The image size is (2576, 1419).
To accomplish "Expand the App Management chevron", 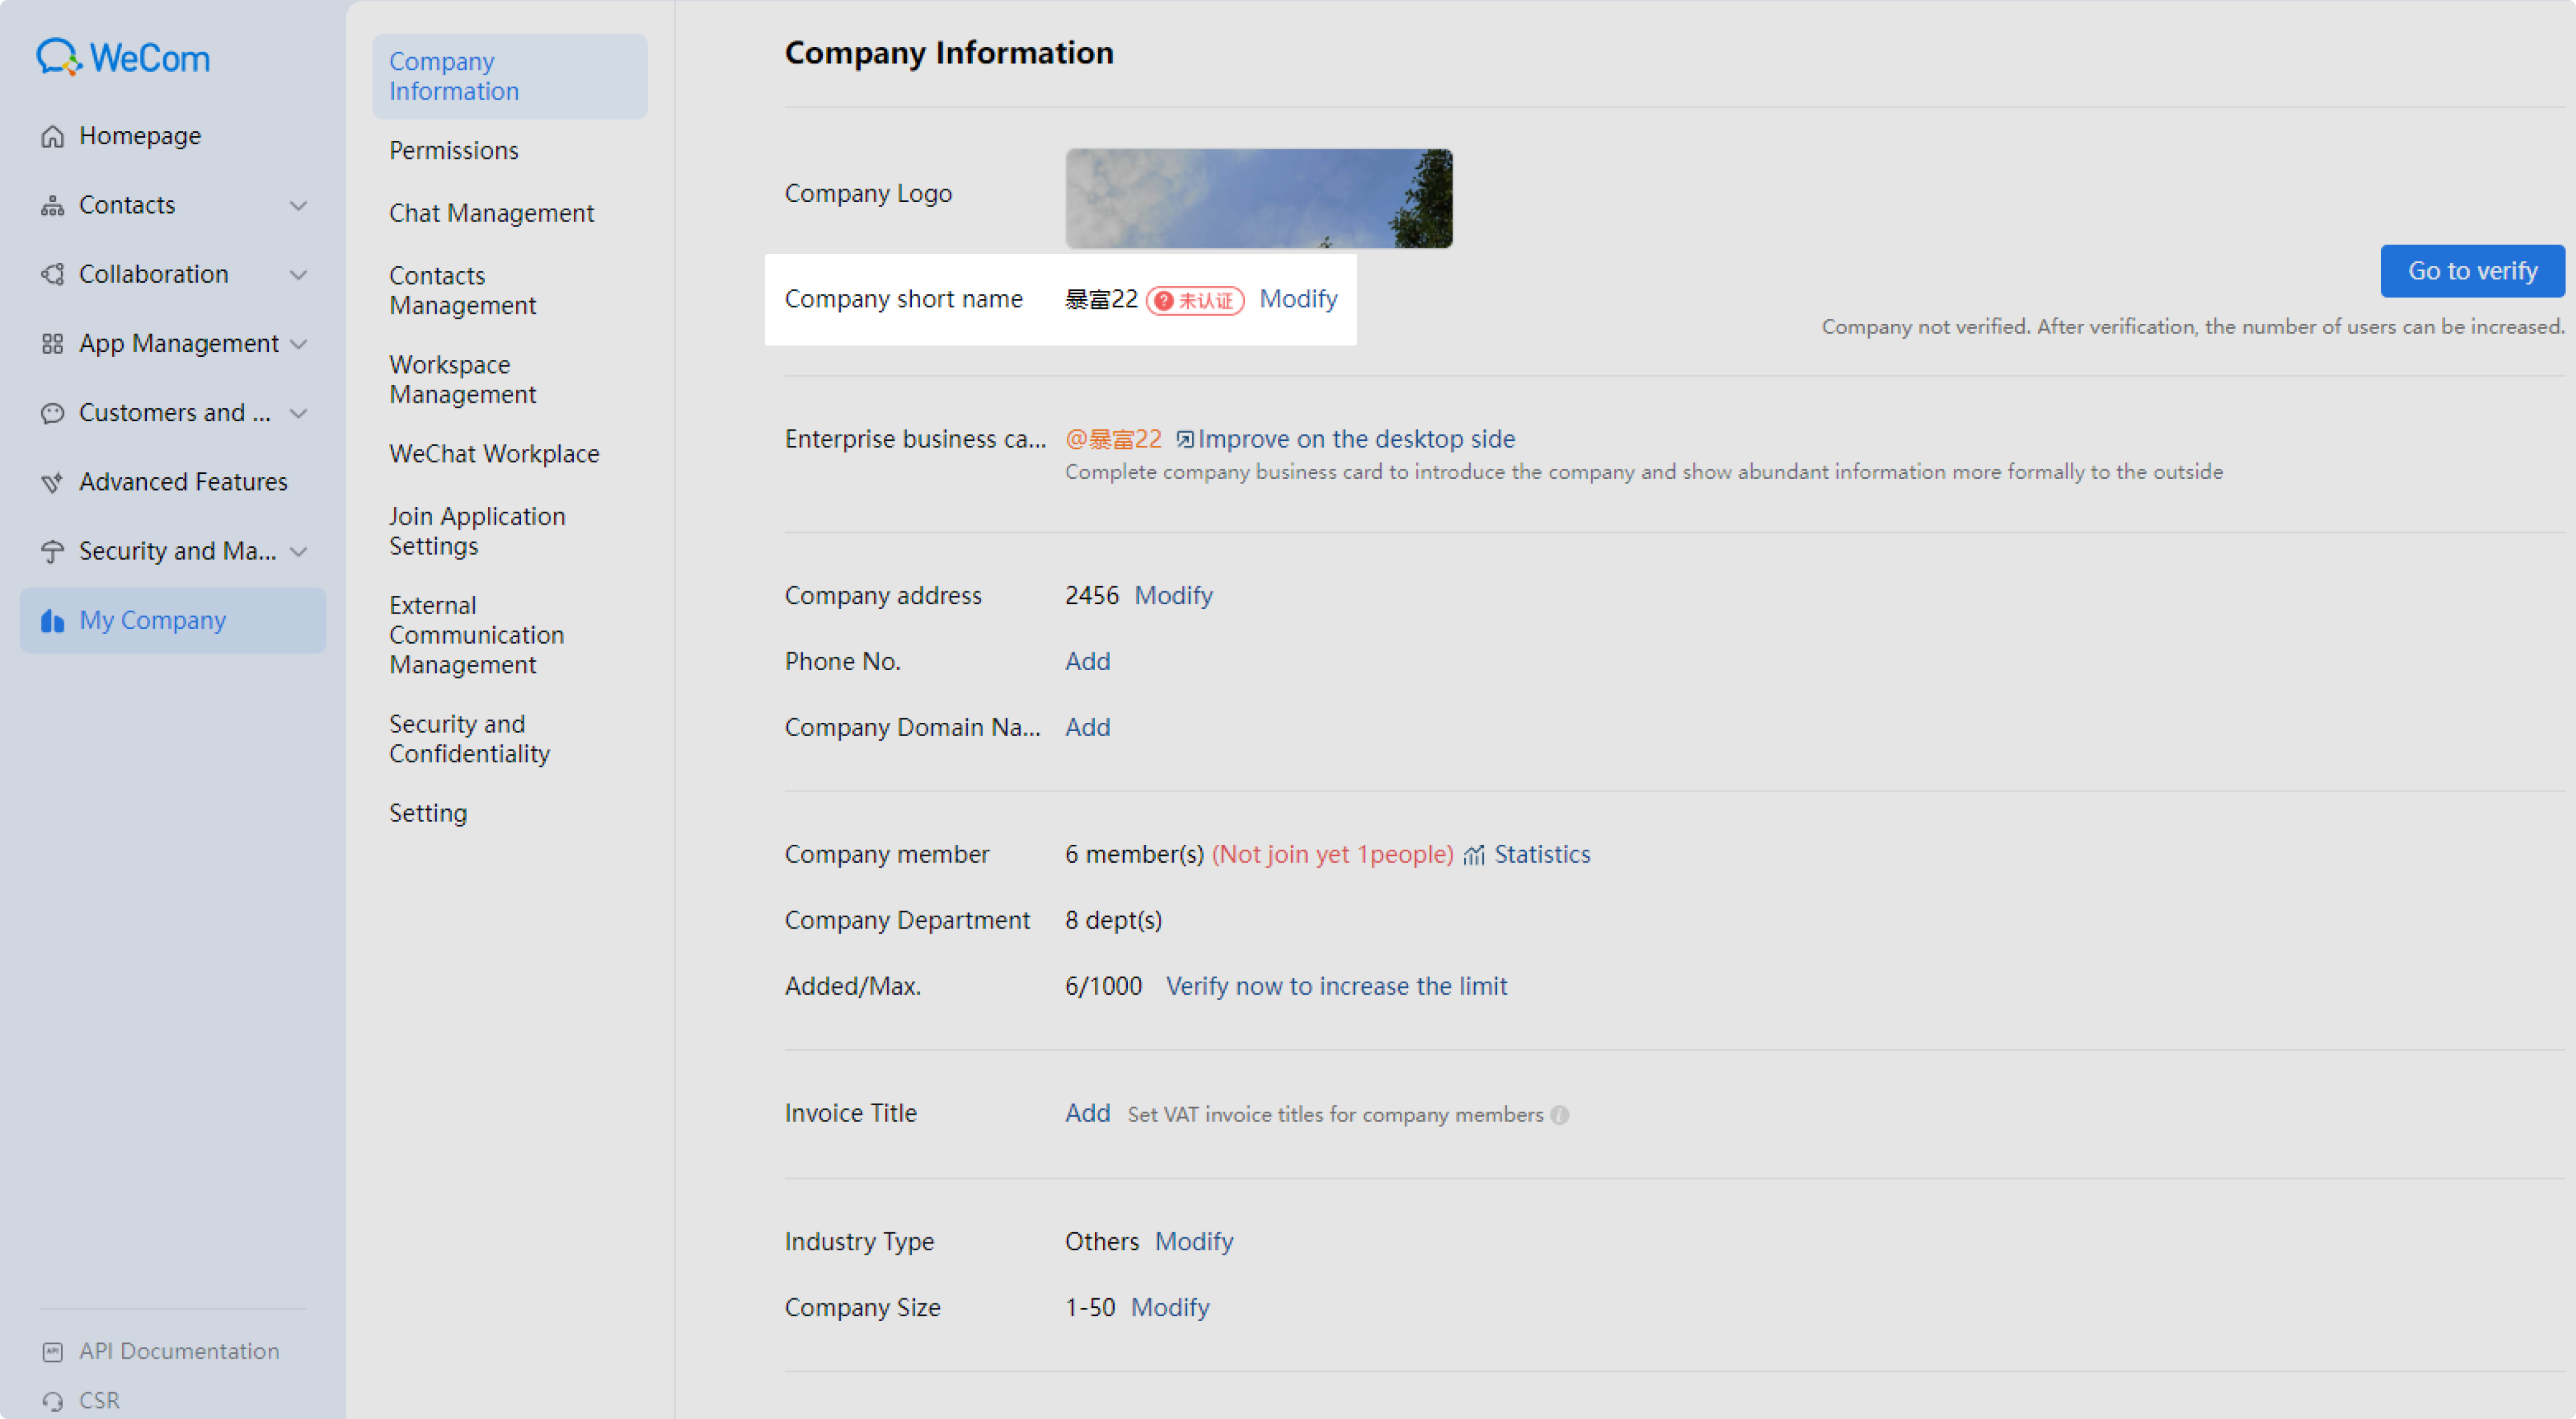I will click(298, 344).
